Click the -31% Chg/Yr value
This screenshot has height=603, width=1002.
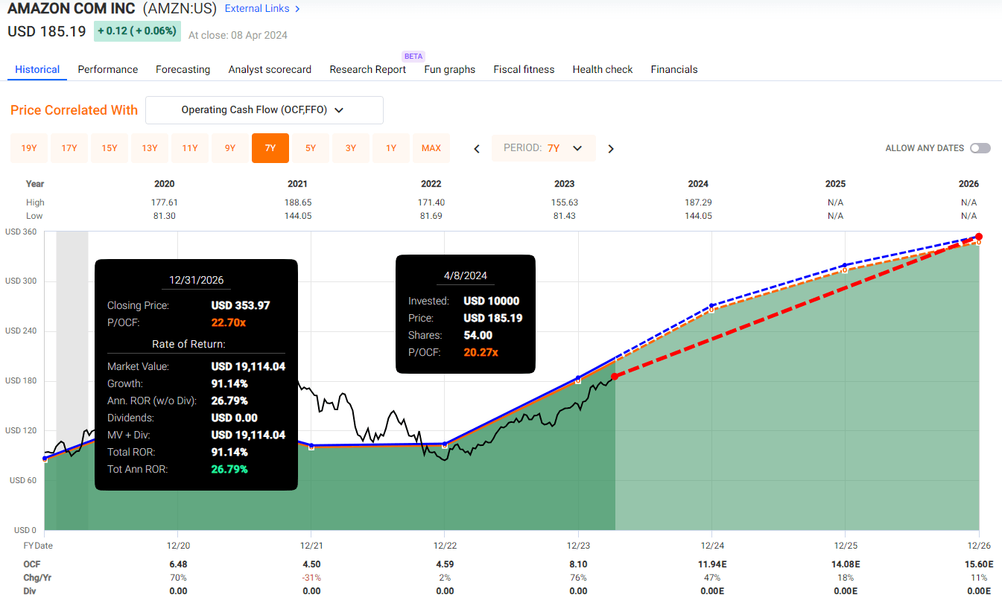(x=311, y=578)
